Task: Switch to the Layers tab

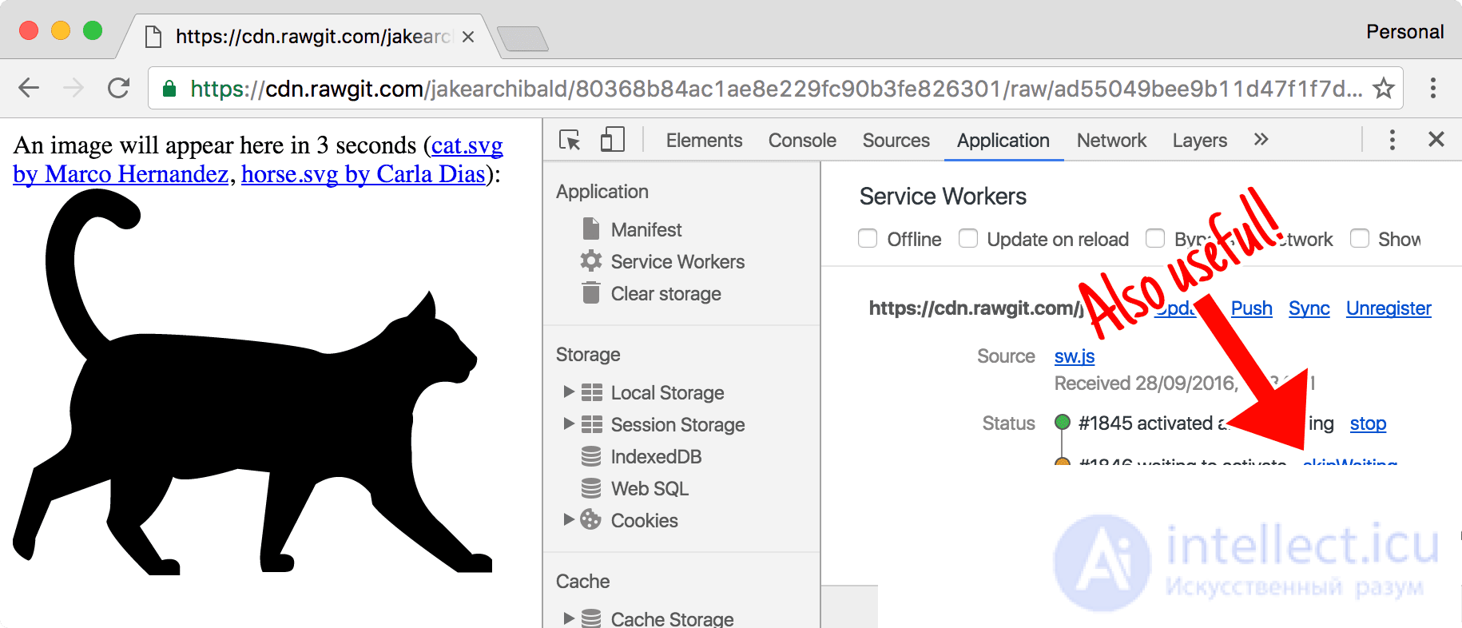Action: click(x=1200, y=141)
